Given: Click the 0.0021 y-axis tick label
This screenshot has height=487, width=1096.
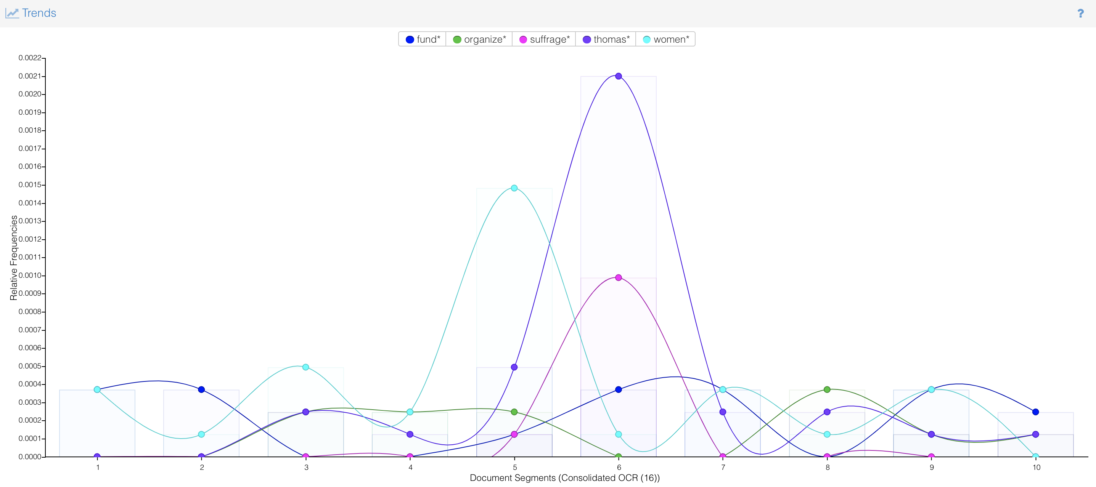Looking at the screenshot, I should [x=30, y=76].
